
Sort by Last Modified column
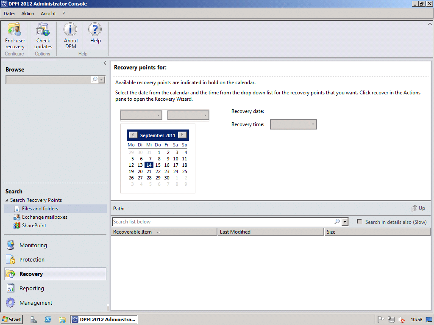(271, 232)
